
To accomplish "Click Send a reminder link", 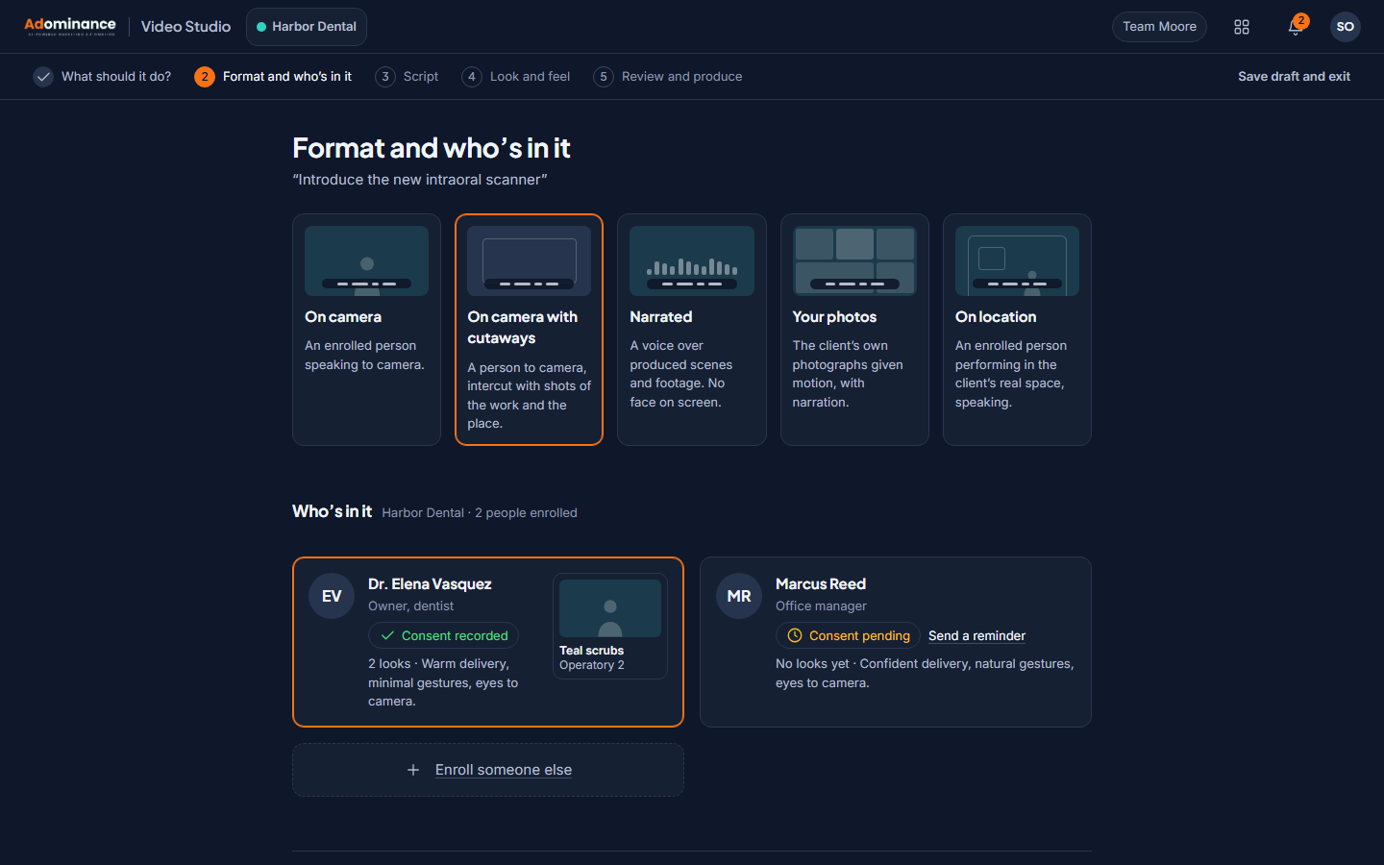I will point(976,635).
